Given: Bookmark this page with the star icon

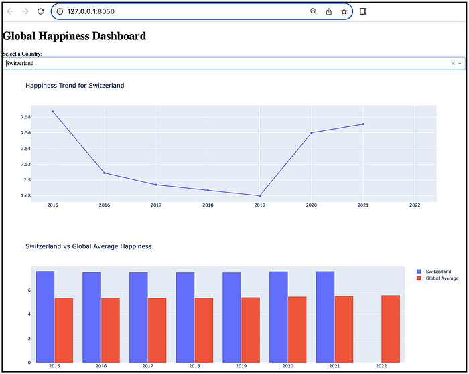Looking at the screenshot, I should tap(344, 11).
